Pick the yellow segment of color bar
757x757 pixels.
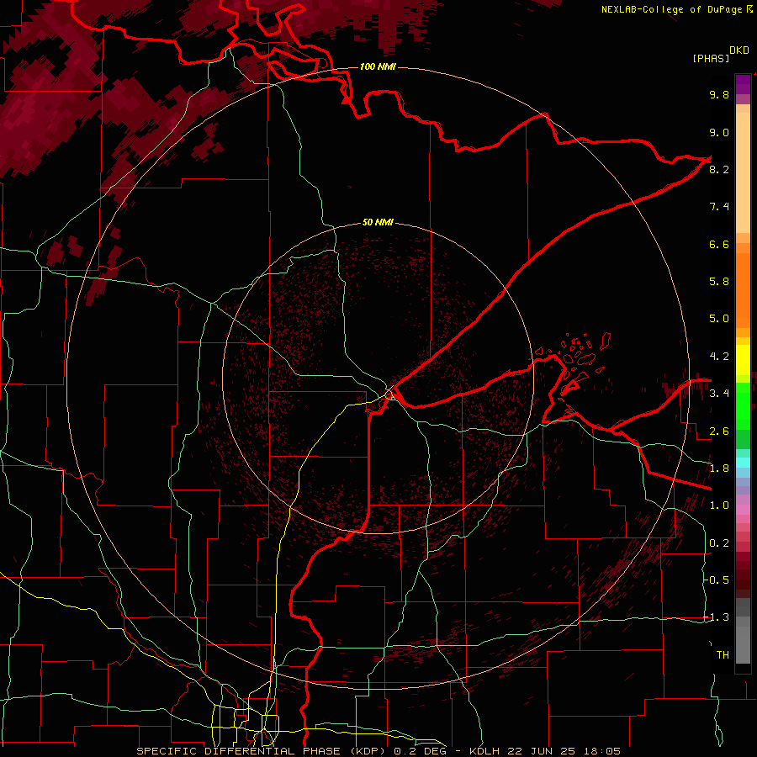pyautogui.click(x=743, y=360)
